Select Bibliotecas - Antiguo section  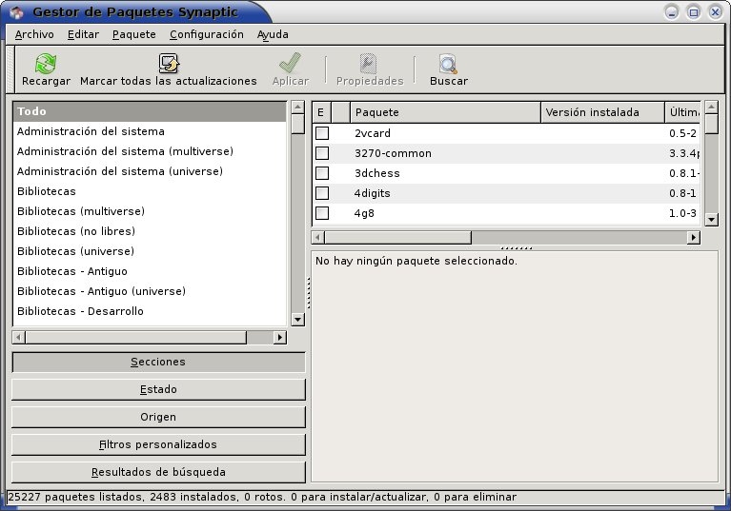coord(150,272)
